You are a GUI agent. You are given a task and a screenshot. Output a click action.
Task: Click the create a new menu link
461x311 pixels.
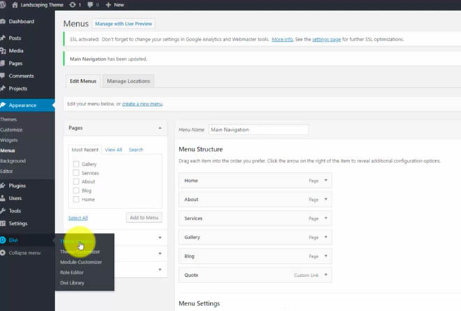pos(142,104)
